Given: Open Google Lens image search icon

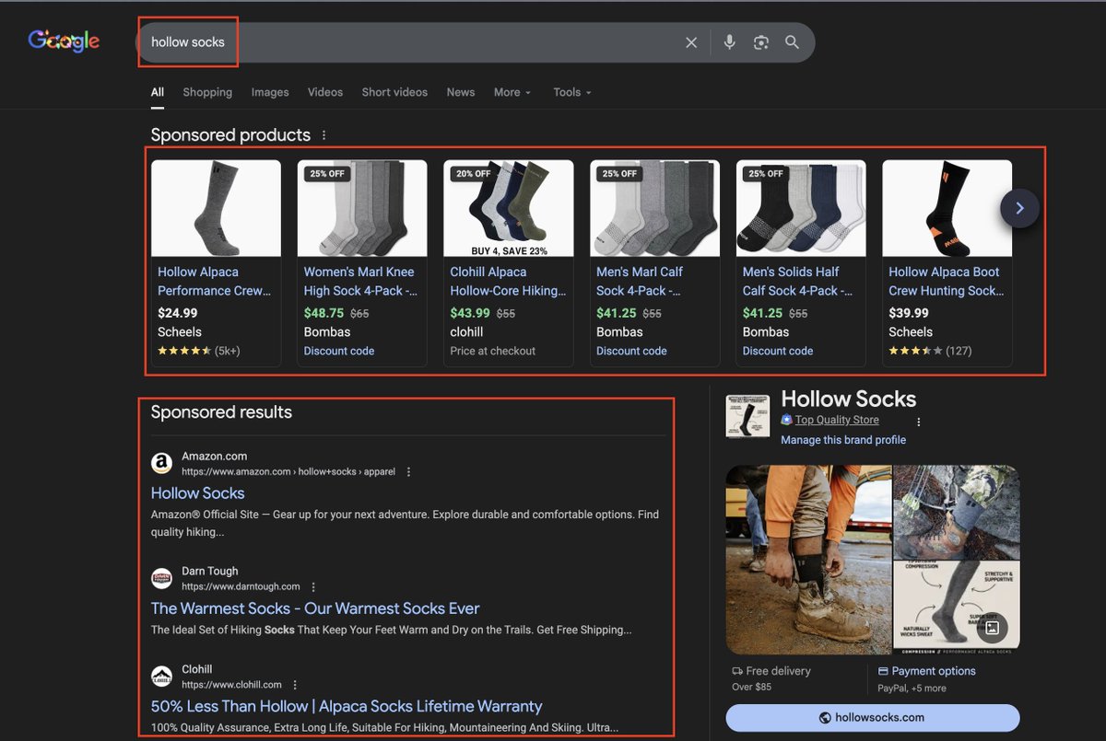Looking at the screenshot, I should (x=760, y=42).
